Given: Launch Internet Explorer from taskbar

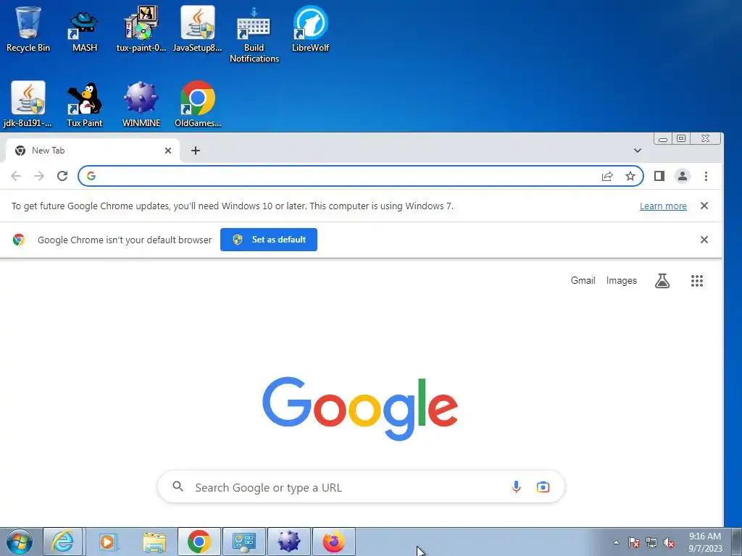Looking at the screenshot, I should (x=63, y=542).
